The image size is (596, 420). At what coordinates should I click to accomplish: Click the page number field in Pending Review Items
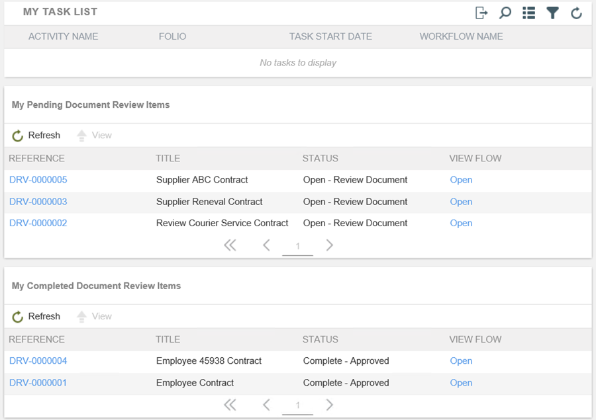pos(297,246)
